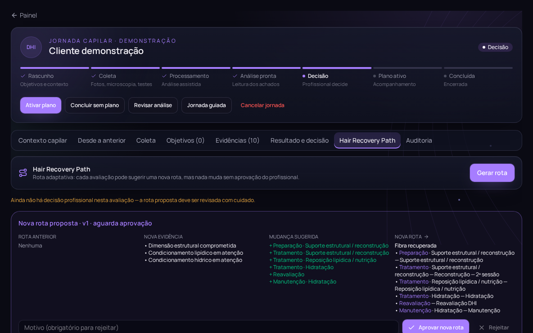Start the Jornada guiada
This screenshot has height=333, width=533.
(x=206, y=105)
